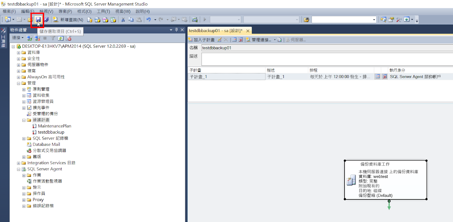The image size is (453, 222).
Task: Open the 專案(P) menu
Action: (65, 11)
